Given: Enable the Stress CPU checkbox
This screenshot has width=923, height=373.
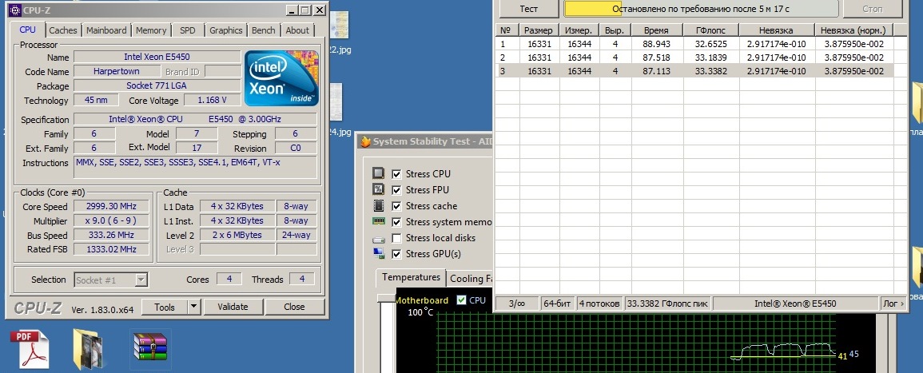Looking at the screenshot, I should 396,174.
